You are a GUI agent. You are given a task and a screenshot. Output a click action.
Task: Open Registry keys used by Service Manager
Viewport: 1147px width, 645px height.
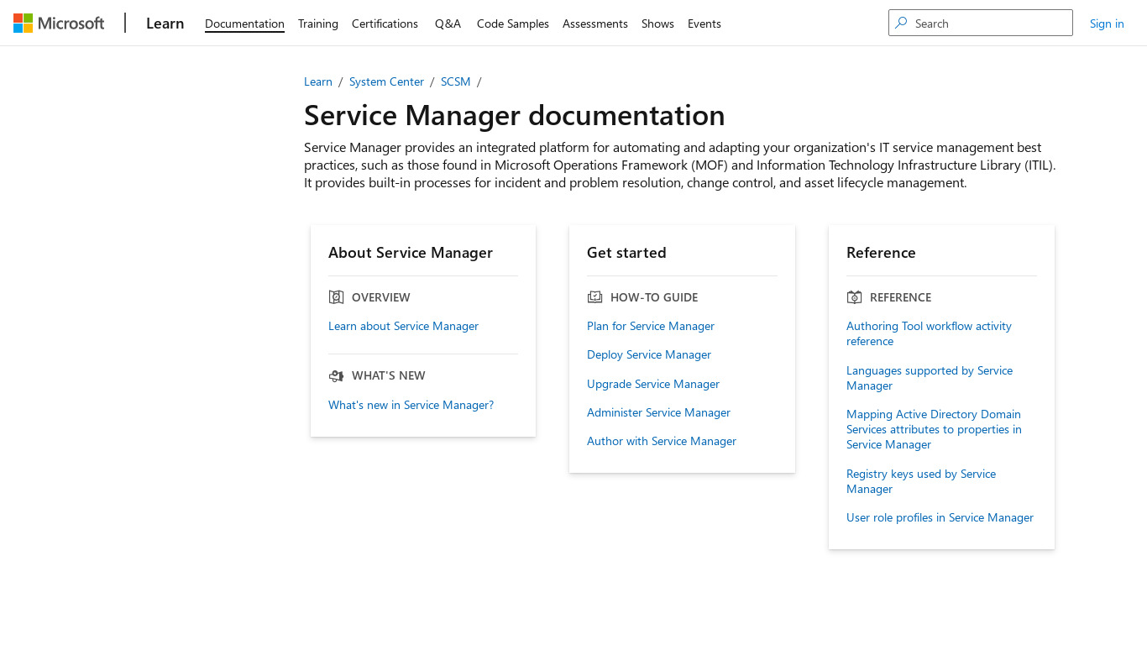click(921, 481)
